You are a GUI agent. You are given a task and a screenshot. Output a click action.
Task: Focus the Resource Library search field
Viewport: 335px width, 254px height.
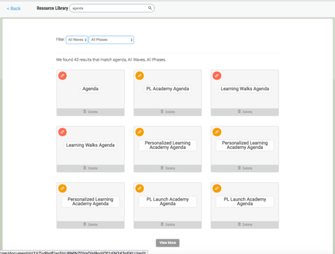click(x=112, y=8)
